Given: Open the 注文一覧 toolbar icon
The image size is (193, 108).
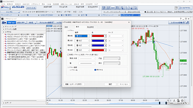Looking at the screenshot, I should (x=122, y=8).
